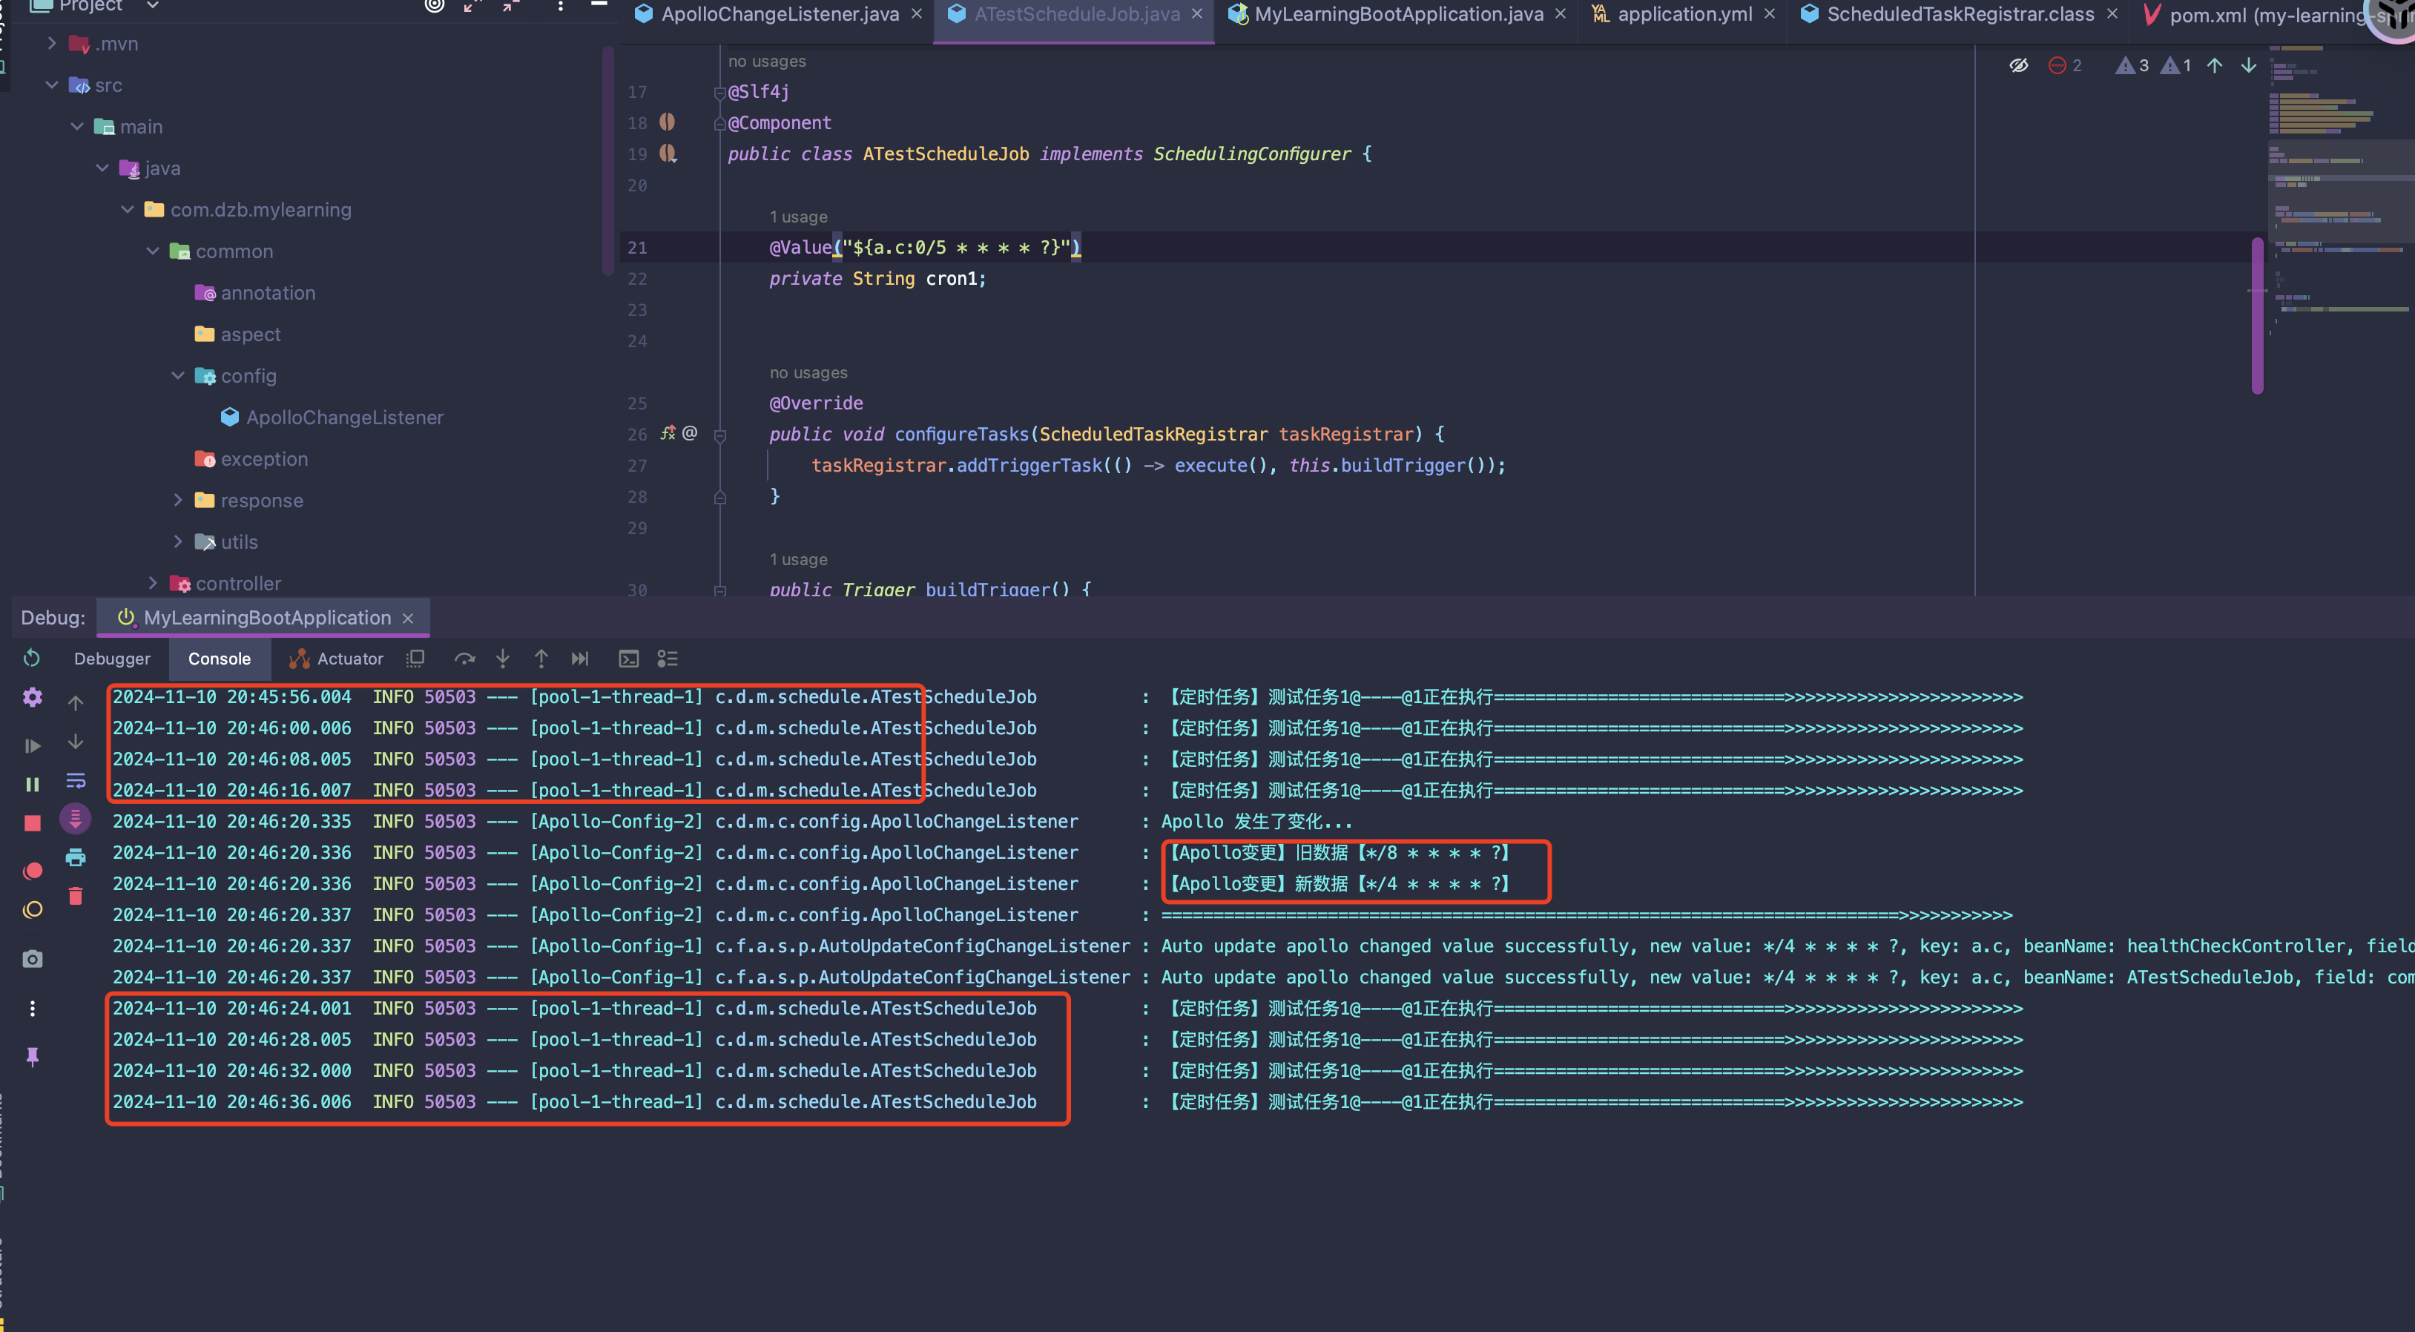Expand the .mvn folder
Viewport: 2415px width, 1332px height.
pyautogui.click(x=52, y=43)
